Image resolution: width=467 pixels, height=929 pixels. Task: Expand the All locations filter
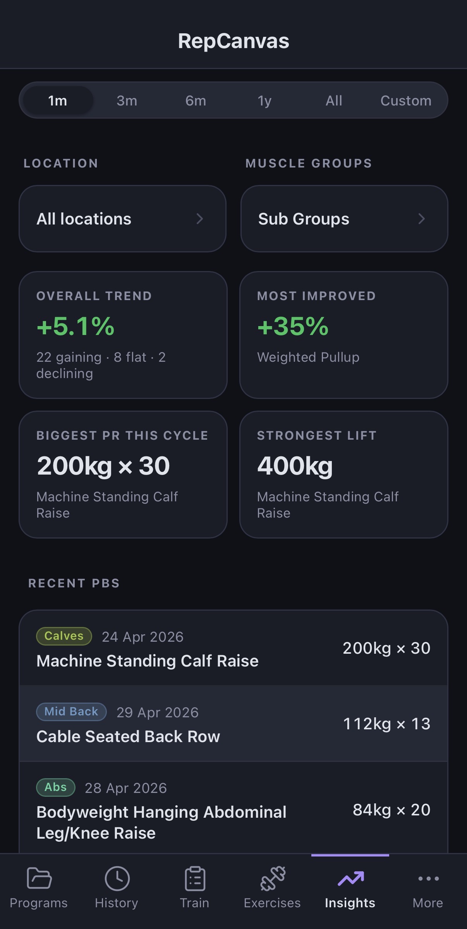click(x=122, y=219)
